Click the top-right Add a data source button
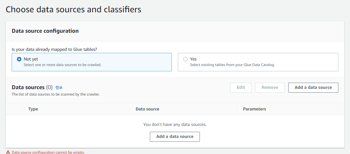350x154 pixels. (313, 87)
